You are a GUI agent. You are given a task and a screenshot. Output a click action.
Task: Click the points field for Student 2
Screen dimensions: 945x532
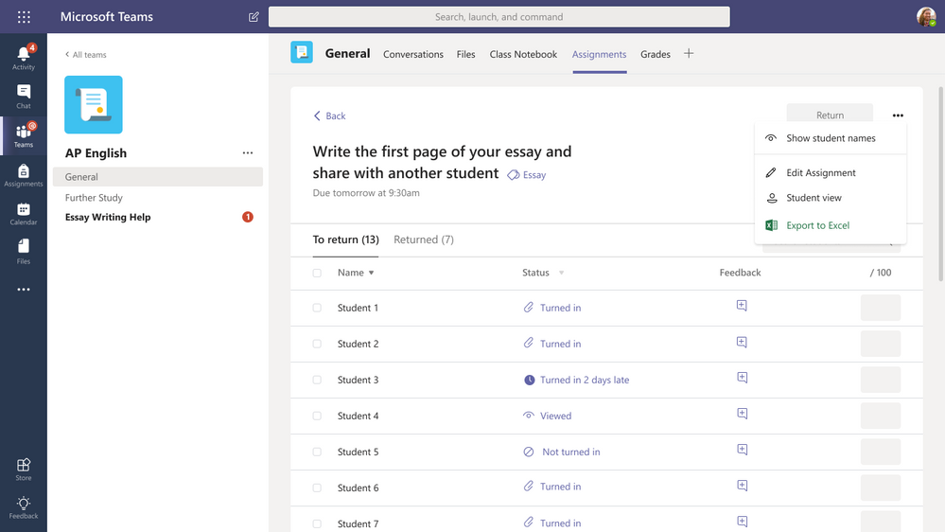pos(880,344)
